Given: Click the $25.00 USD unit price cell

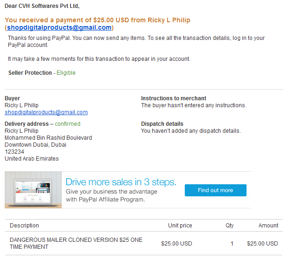Looking at the screenshot, I should 176,244.
